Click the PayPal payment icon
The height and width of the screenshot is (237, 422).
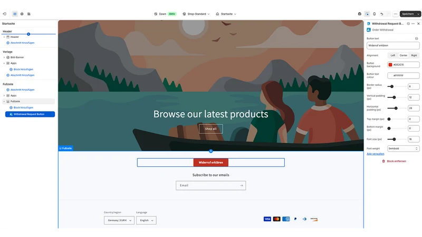295,219
